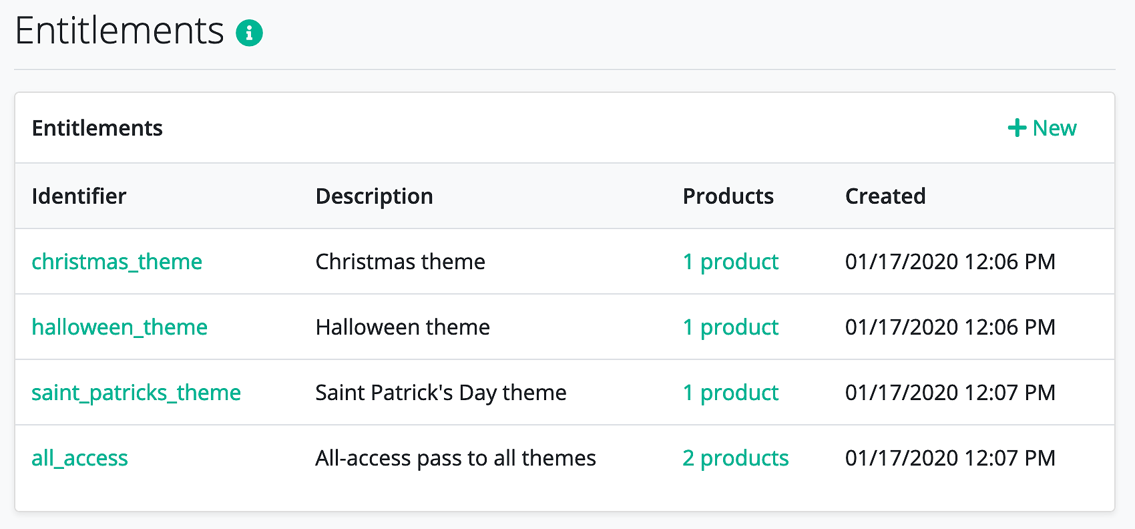The height and width of the screenshot is (529, 1135).
Task: Click the plus icon next to New
Action: (1017, 128)
